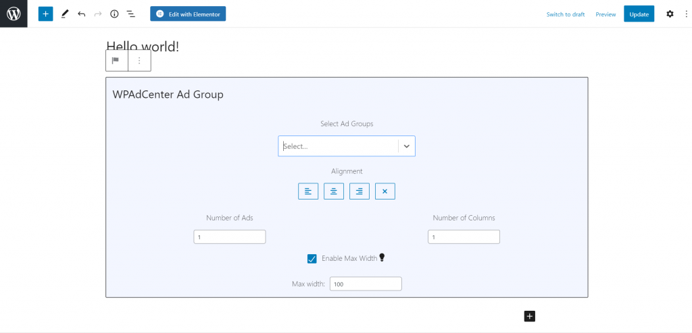The height and width of the screenshot is (333, 692).
Task: Click the Number of Columns field
Action: [x=464, y=237]
